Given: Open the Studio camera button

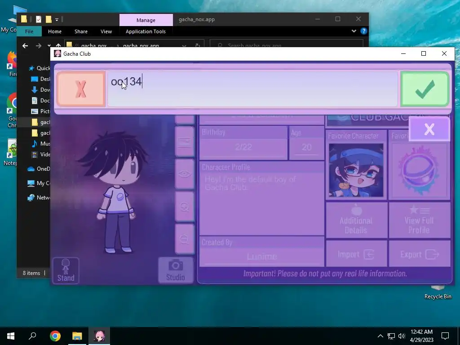Looking at the screenshot, I should 176,270.
